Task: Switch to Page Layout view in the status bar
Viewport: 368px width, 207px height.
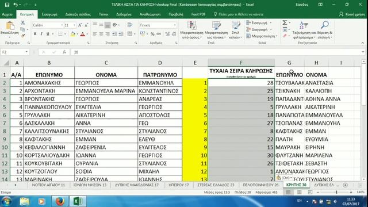Action: tap(299, 192)
